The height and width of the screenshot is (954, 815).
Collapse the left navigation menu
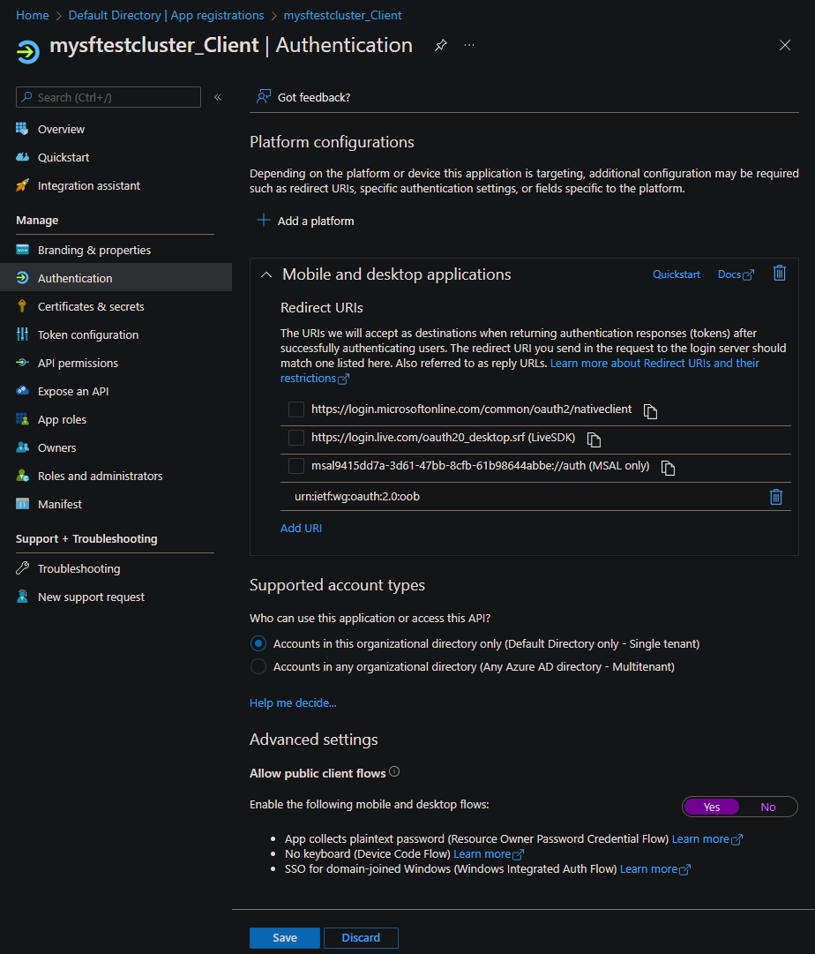pos(218,97)
